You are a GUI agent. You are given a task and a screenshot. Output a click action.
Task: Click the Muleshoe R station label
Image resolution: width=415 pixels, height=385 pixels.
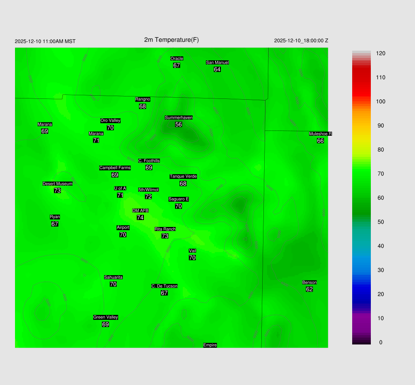[320, 134]
